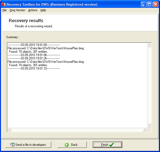Select the first 'Found: 70 objects' line
Screen dimensions: 160x152
click(28, 52)
